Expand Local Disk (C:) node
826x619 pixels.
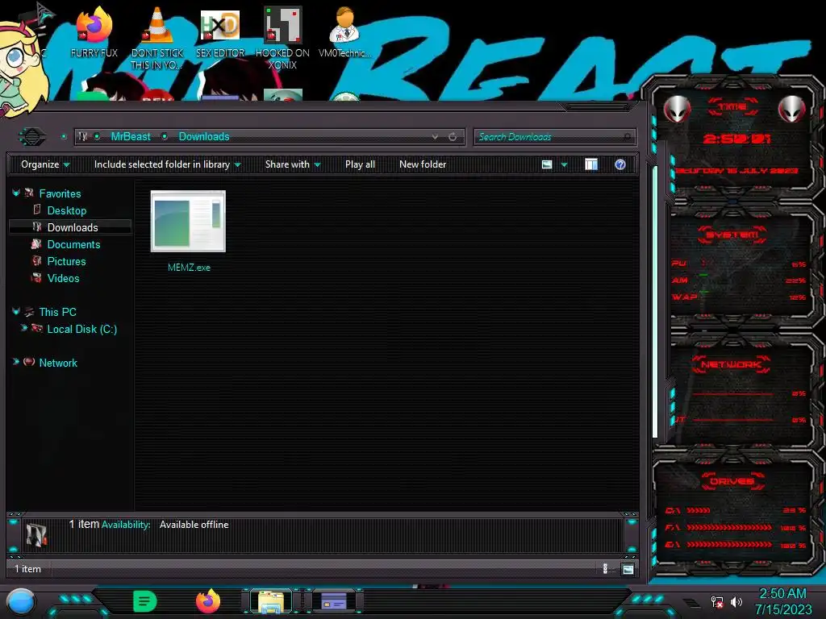point(23,328)
